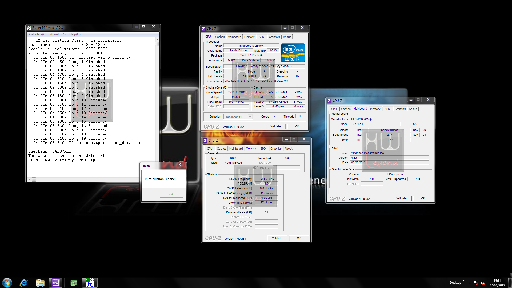Open the Windows Start orb

tap(7, 283)
